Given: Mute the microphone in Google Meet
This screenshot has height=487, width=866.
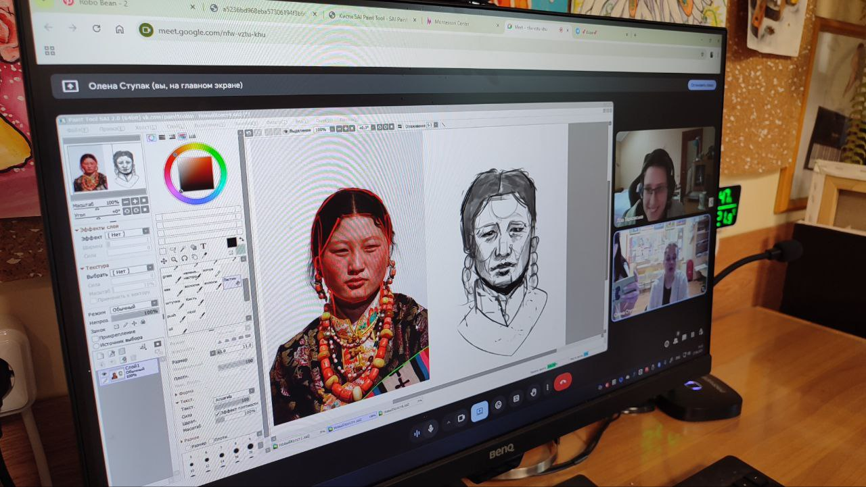Looking at the screenshot, I should (x=432, y=428).
